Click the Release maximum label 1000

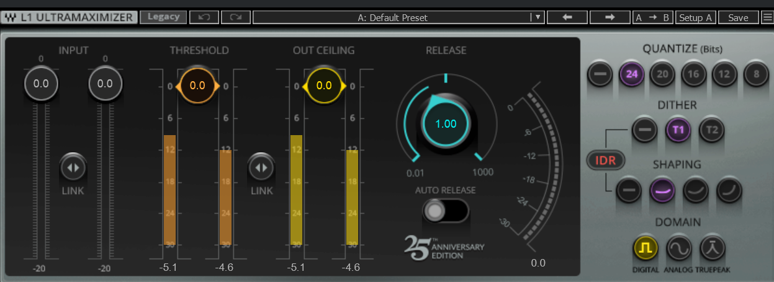tap(483, 172)
